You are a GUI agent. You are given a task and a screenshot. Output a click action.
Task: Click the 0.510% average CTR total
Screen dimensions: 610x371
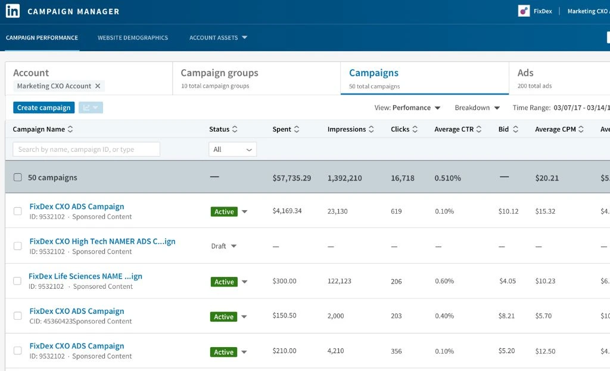pos(448,178)
